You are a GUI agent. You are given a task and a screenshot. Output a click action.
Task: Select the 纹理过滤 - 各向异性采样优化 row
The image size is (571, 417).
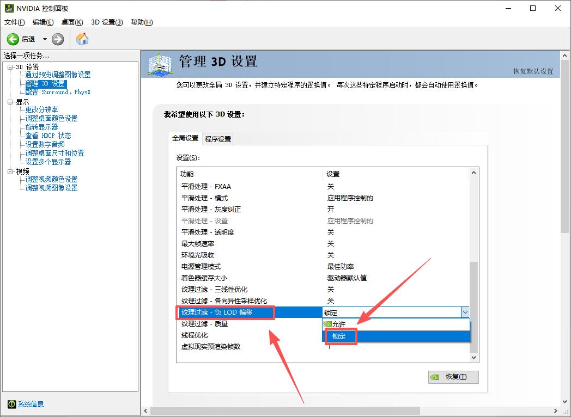pyautogui.click(x=323, y=301)
